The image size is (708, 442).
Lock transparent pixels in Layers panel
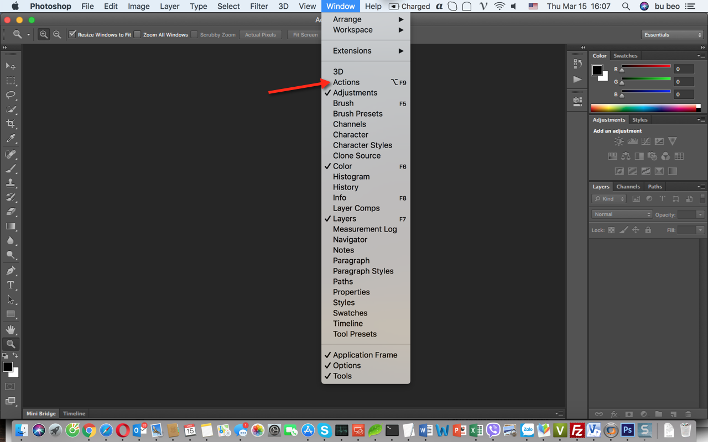pos(611,230)
